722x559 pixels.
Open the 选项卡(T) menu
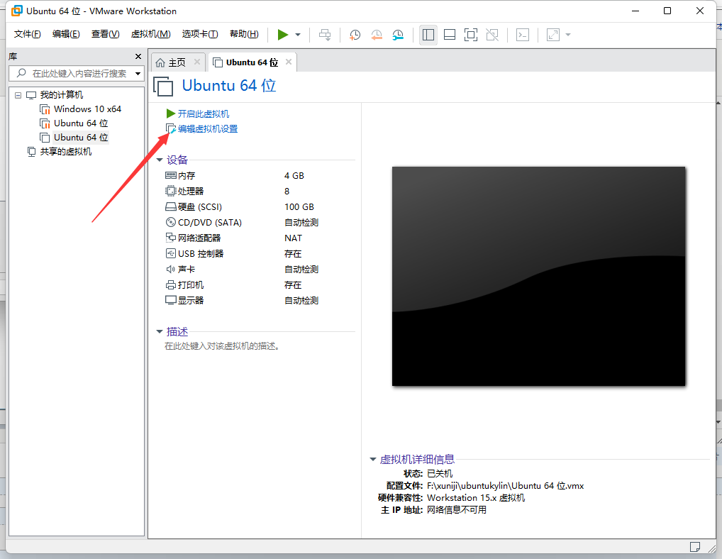tap(200, 34)
